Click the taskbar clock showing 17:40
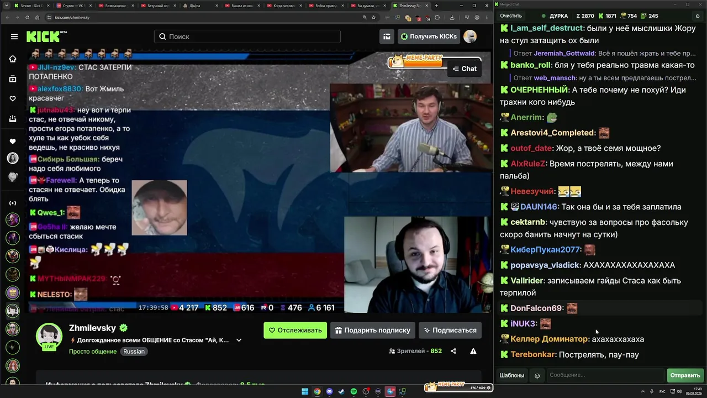 pyautogui.click(x=694, y=392)
